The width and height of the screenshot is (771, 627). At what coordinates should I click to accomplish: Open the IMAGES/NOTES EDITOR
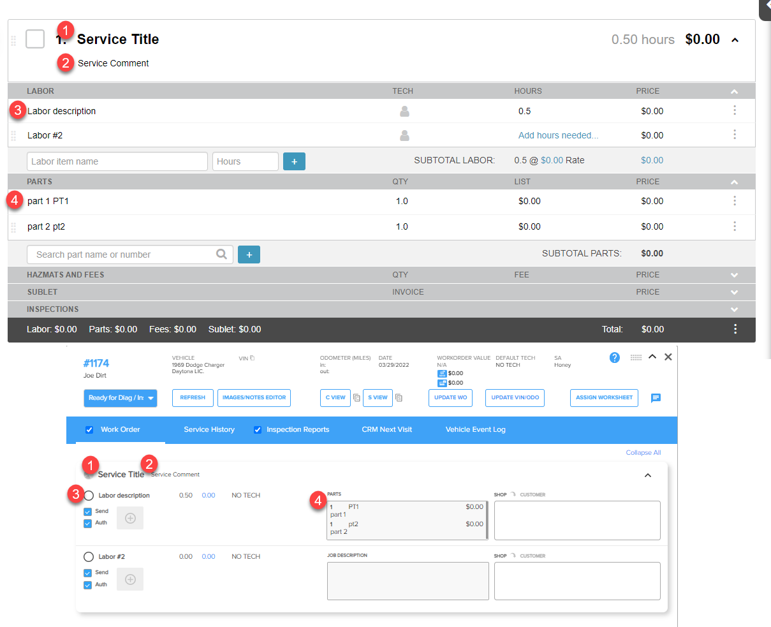coord(254,398)
